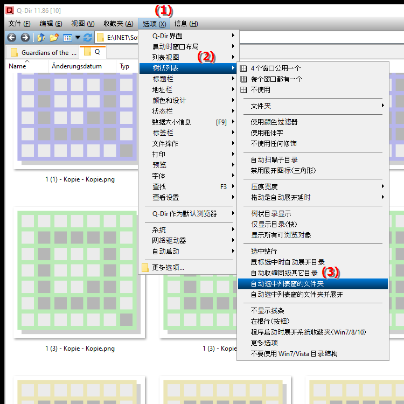Click the 选项 (X) menu
Screen dimensions: 404x404
click(154, 24)
